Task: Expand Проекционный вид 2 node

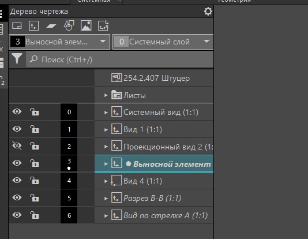Action: click(x=106, y=147)
